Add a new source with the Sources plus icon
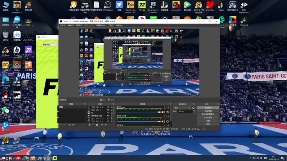287x161 pixels. [x=89, y=125]
